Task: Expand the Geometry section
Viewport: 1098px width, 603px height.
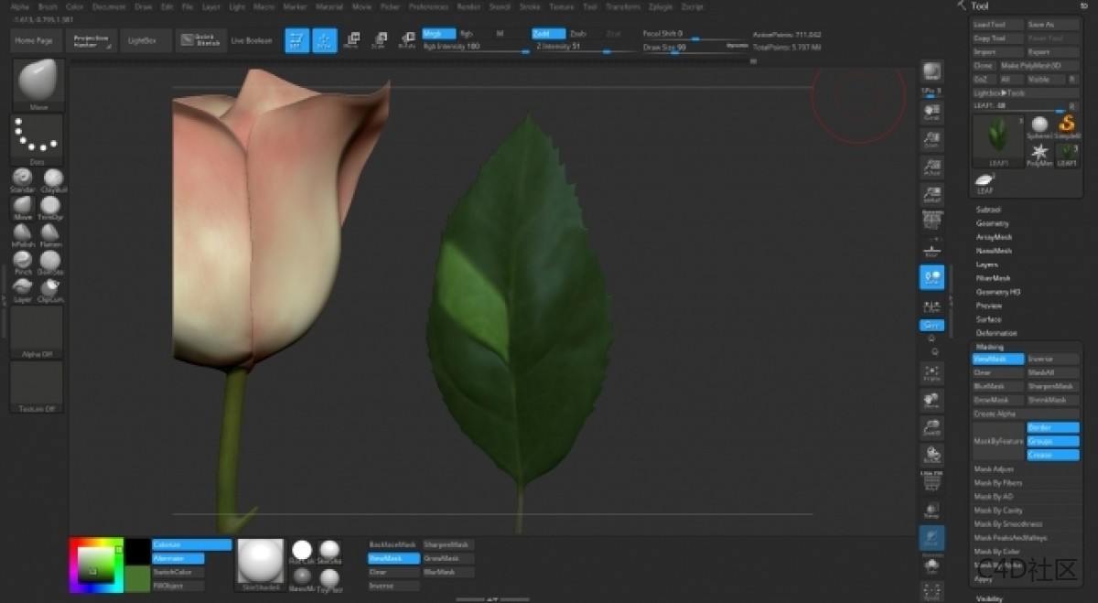Action: (993, 223)
